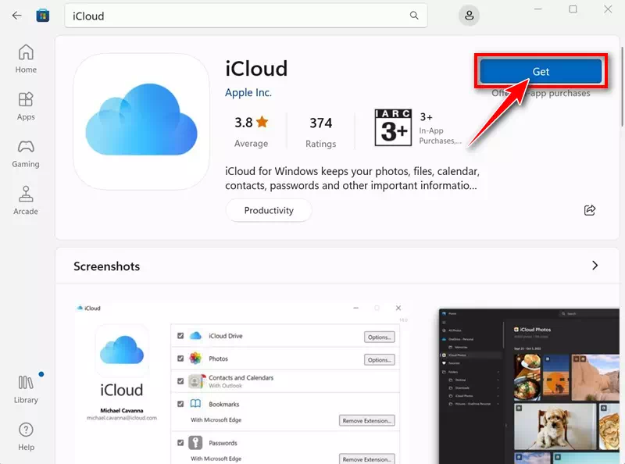Go back with the arrow icon

point(16,16)
